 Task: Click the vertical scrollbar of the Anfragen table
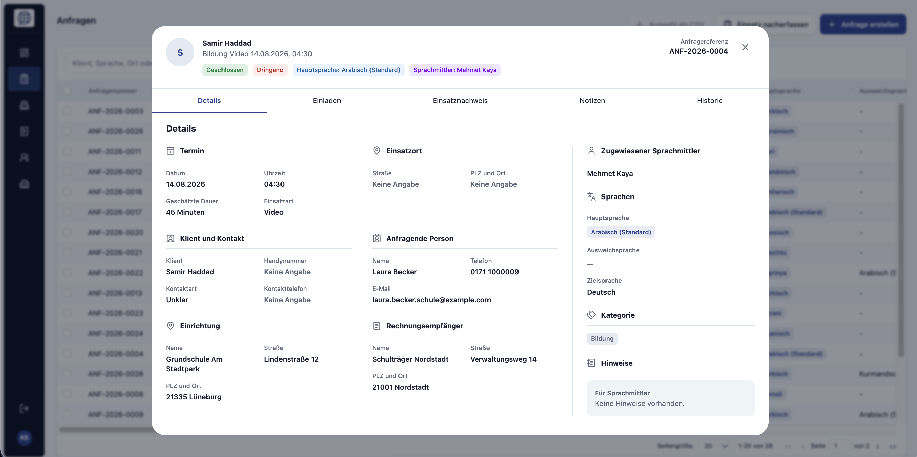(x=901, y=230)
